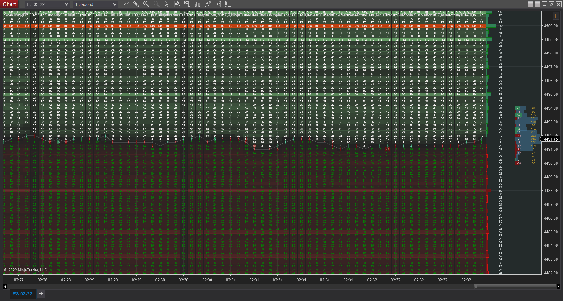The height and width of the screenshot is (301, 563).
Task: Open the Data Series bars icon
Action: click(x=197, y=4)
